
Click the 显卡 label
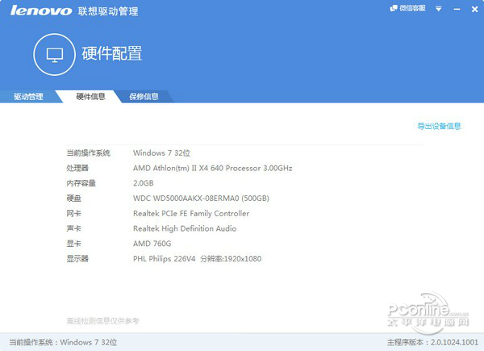[73, 244]
